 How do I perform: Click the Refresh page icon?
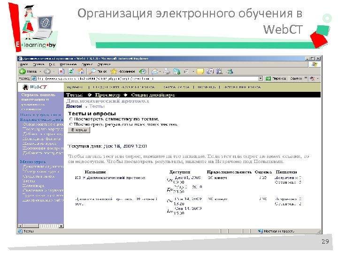click(71, 71)
